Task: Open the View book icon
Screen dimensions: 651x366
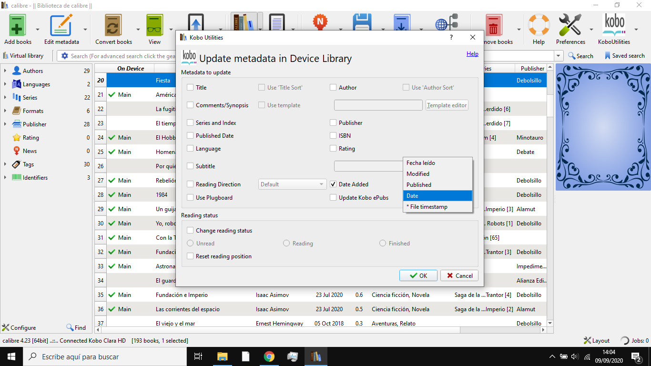Action: [x=154, y=25]
